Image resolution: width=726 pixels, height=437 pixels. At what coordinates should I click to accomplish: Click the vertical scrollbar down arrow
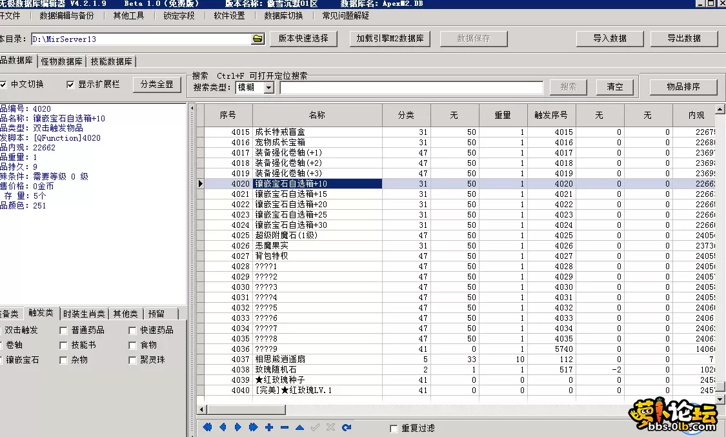720,399
